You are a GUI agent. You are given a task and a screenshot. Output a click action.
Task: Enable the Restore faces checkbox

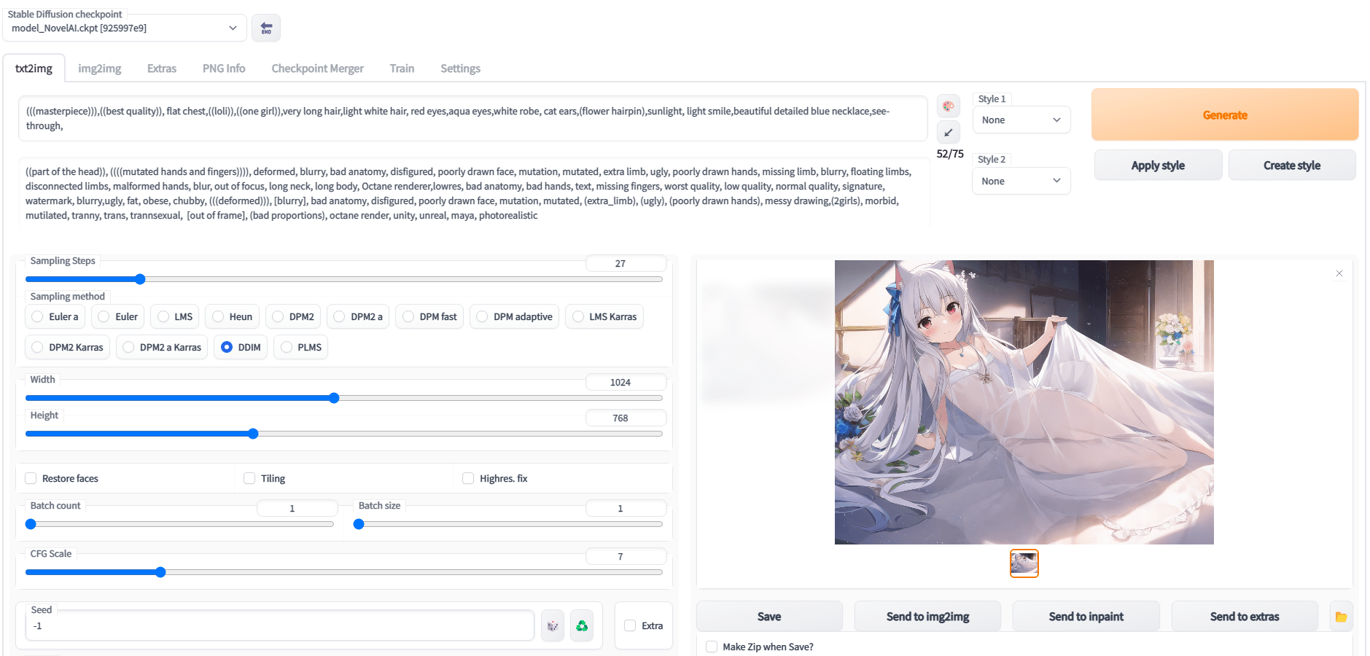click(31, 479)
